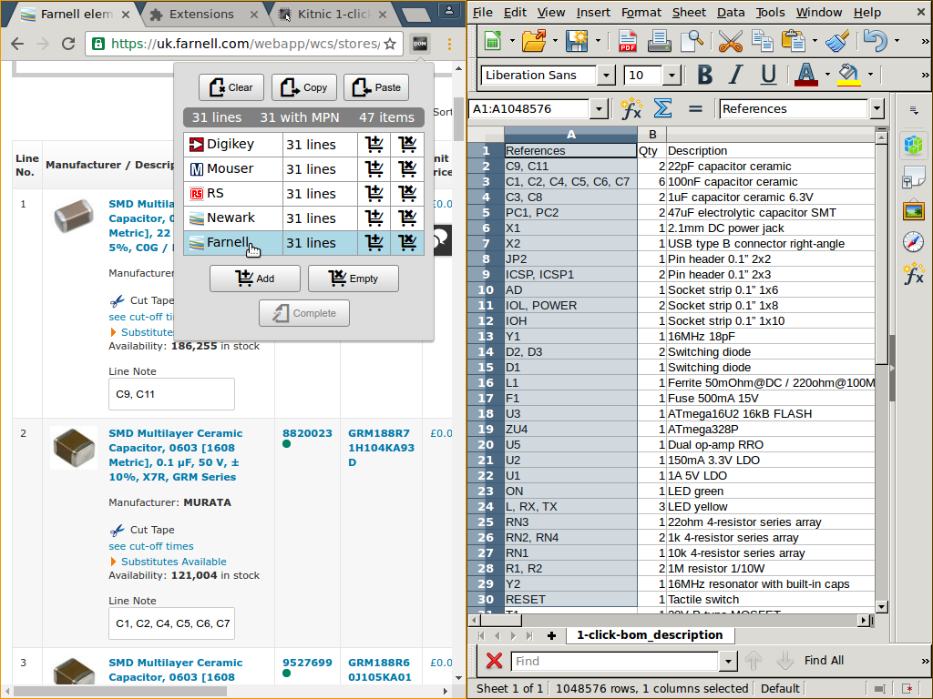Open the Function Wizard
Viewport: 933px width, 699px height.
tap(631, 109)
